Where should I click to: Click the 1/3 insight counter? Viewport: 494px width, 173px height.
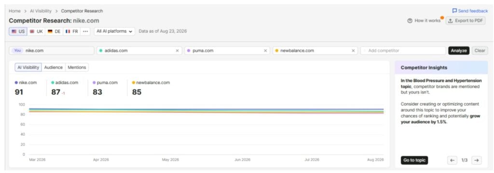465,160
